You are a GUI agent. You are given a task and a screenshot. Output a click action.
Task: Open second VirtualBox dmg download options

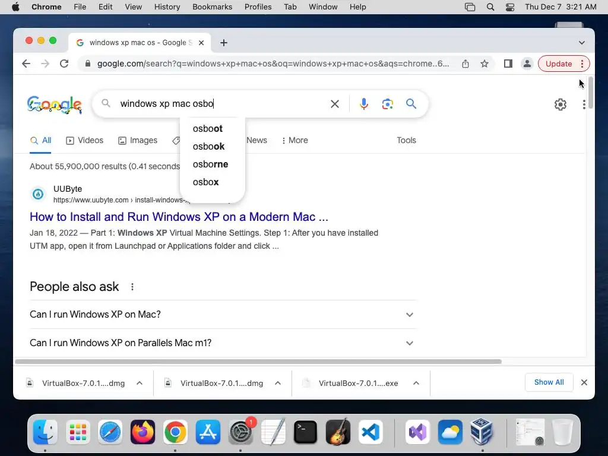[x=278, y=383]
